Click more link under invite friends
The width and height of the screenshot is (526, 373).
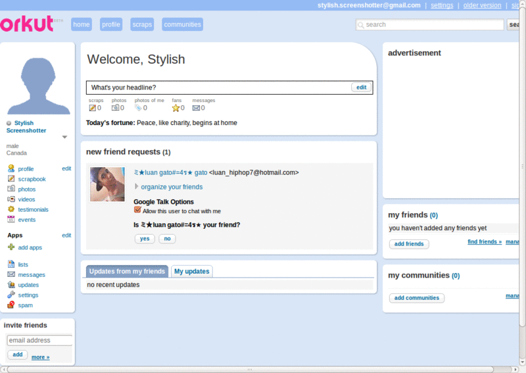41,357
